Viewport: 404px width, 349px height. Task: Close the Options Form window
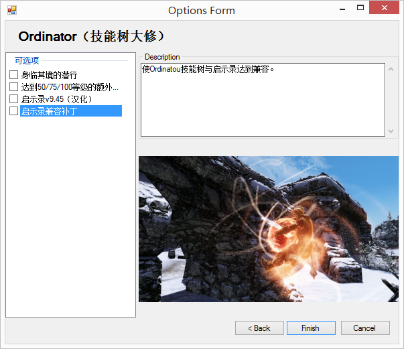(387, 8)
